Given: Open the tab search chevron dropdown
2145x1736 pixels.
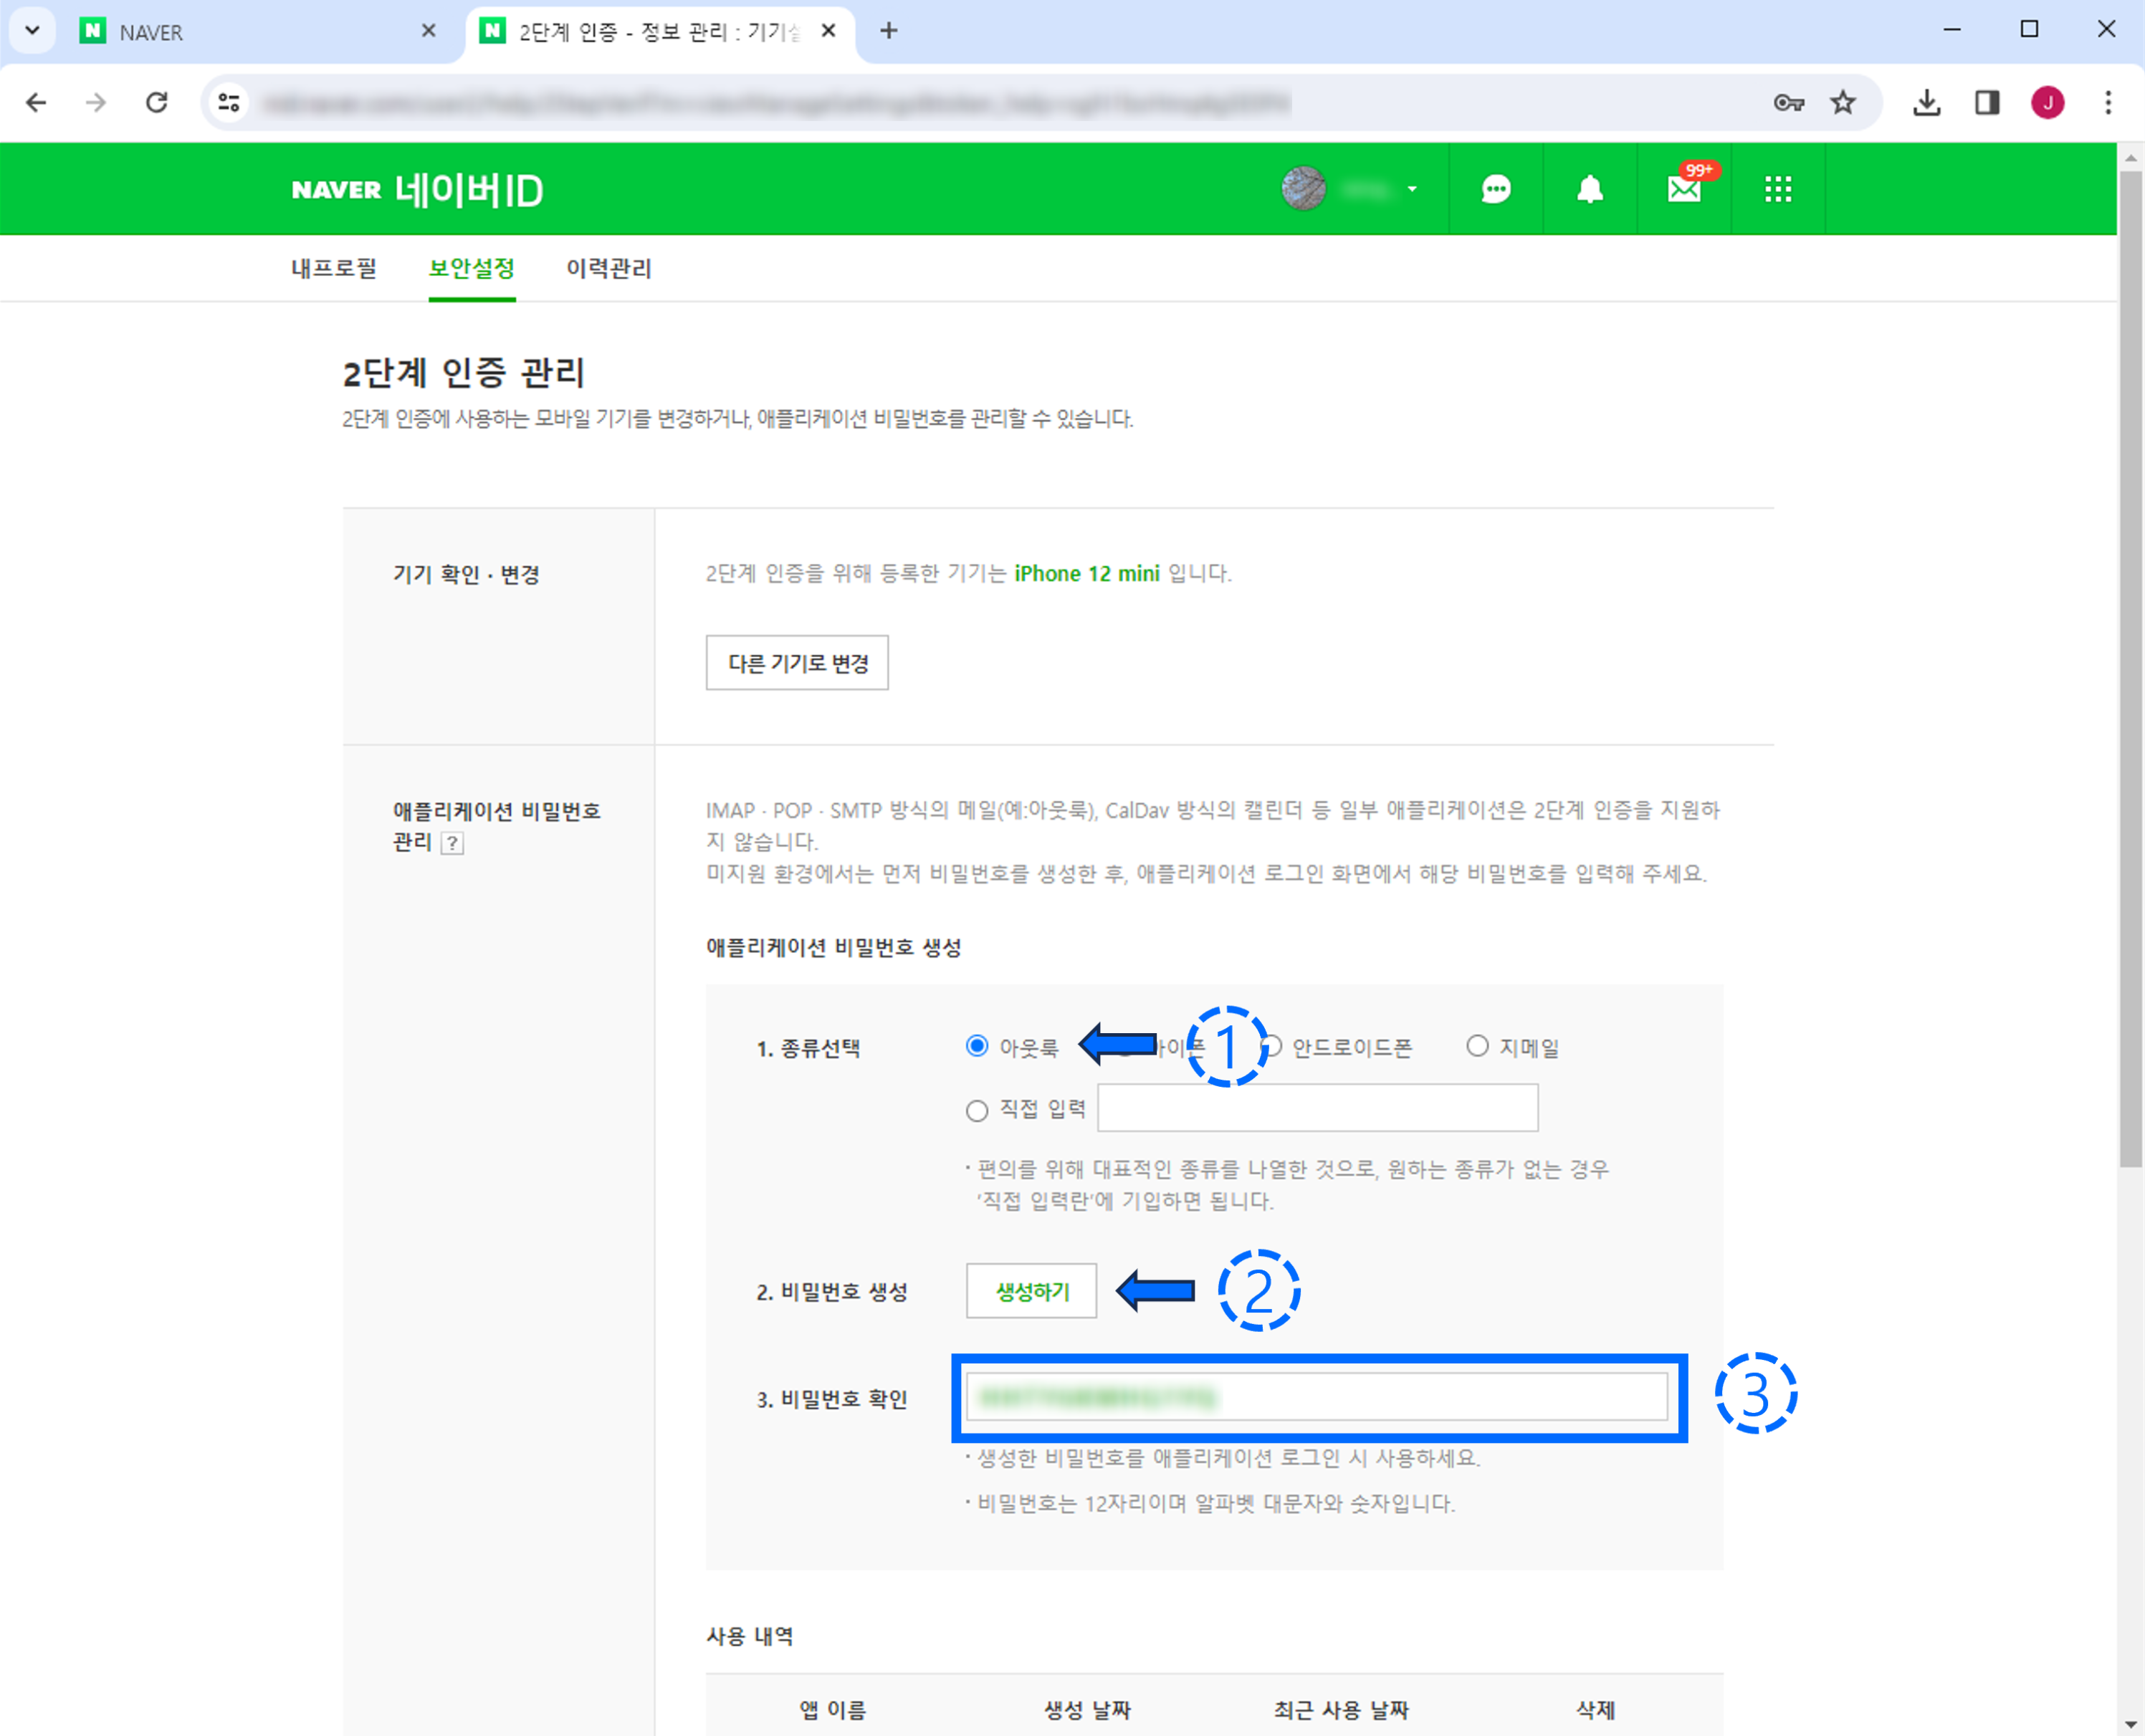Looking at the screenshot, I should tap(32, 30).
